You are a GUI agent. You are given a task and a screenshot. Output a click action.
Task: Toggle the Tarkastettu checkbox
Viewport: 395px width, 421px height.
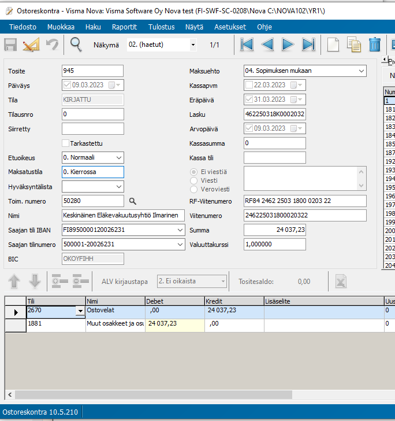click(x=65, y=143)
